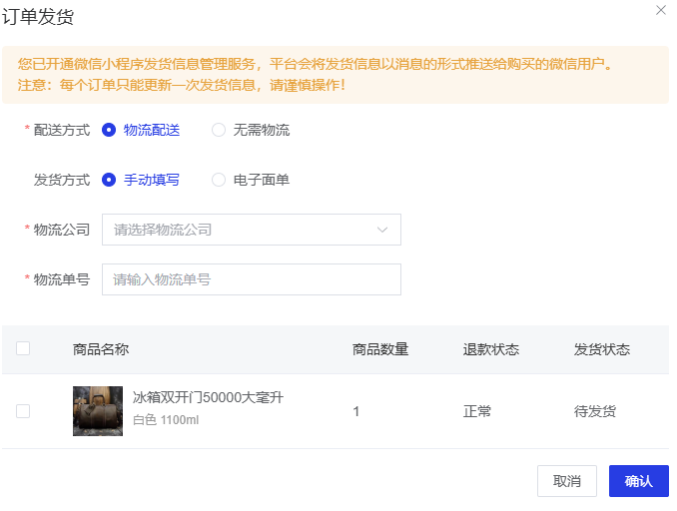
Task: Click product name 冰箱双开门50000大毫升
Action: 208,397
